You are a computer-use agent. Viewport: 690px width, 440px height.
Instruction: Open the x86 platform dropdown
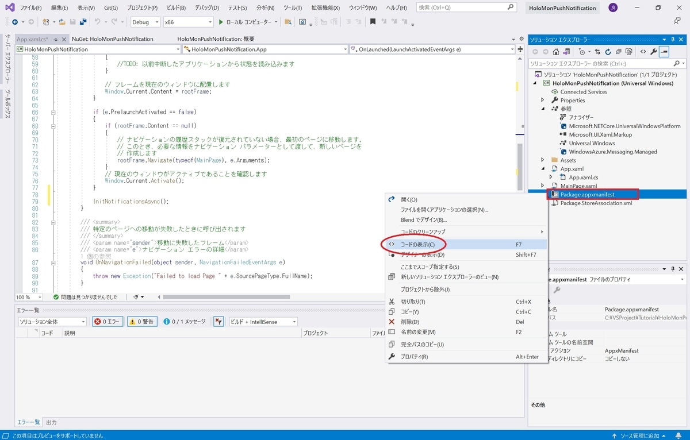click(187, 22)
